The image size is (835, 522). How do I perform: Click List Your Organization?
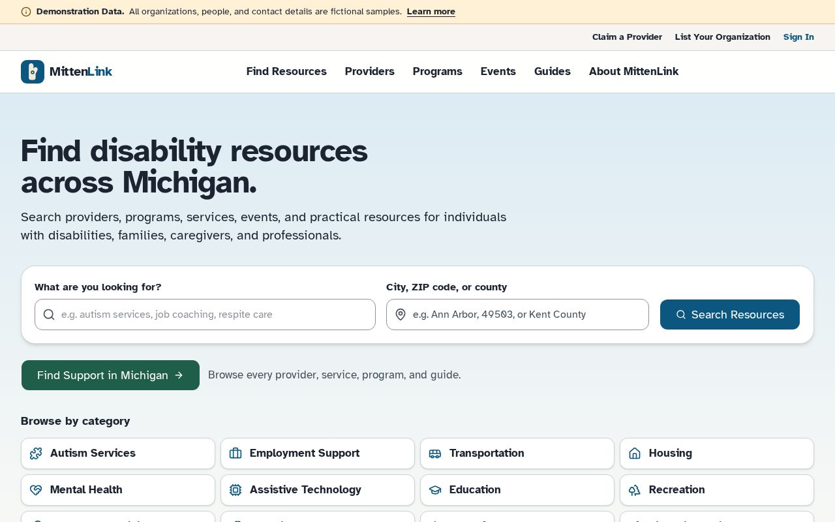[x=723, y=37]
